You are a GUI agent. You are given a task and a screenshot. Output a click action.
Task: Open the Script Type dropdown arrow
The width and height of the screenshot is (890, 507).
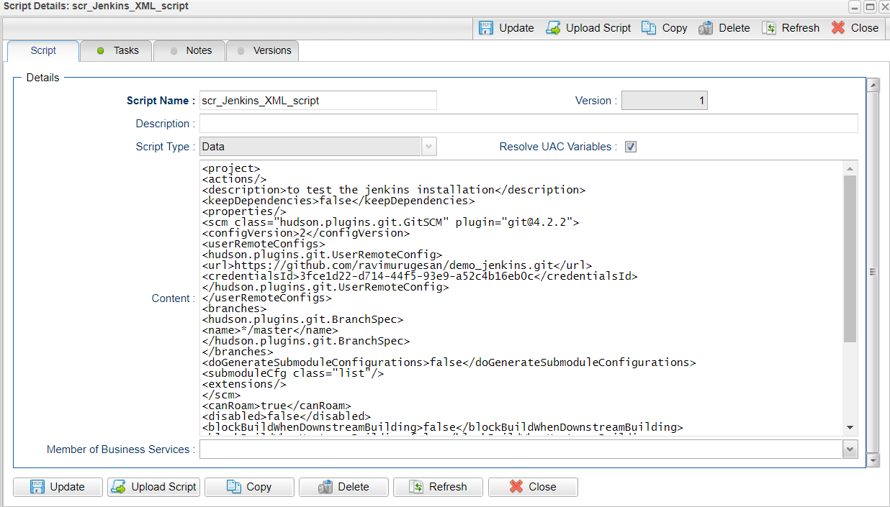(x=429, y=147)
